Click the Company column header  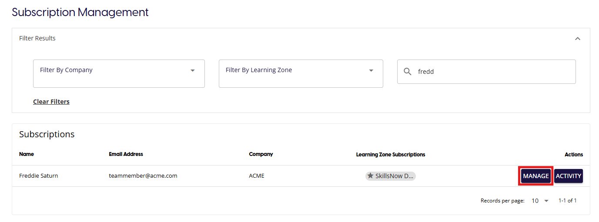pos(261,154)
